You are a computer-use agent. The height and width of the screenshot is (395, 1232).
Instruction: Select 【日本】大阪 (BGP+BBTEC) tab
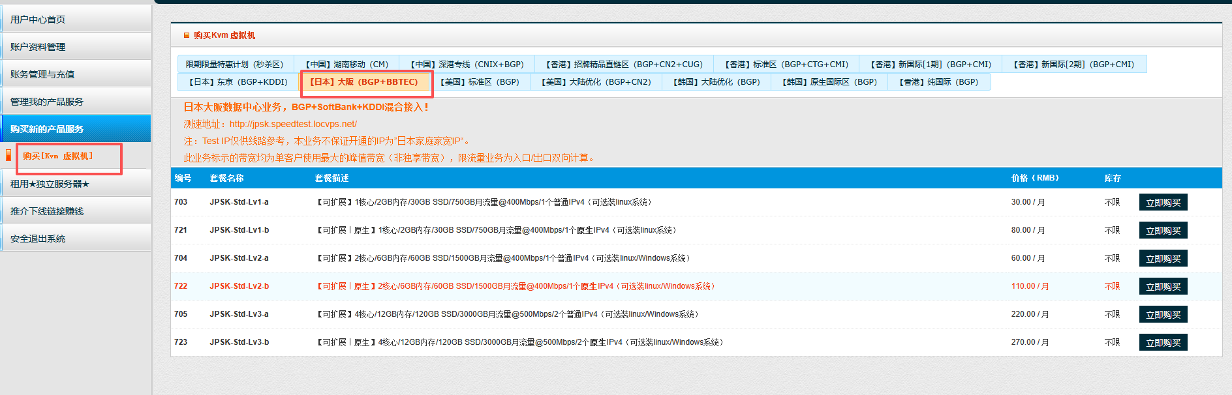(x=364, y=82)
